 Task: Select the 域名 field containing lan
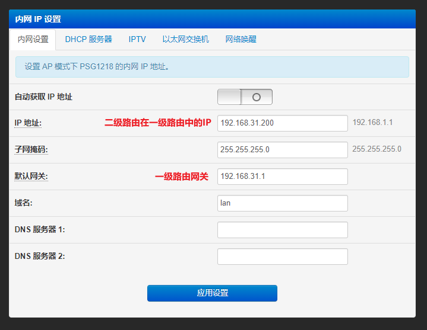[x=282, y=203]
